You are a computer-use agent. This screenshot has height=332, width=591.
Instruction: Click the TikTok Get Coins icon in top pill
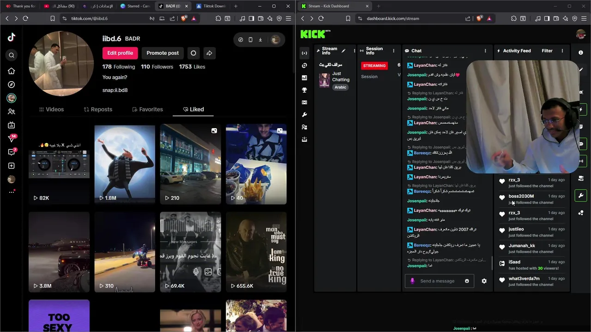coord(241,40)
